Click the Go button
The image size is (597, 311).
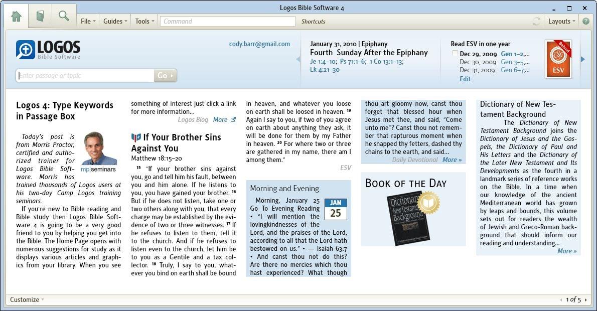(x=165, y=75)
